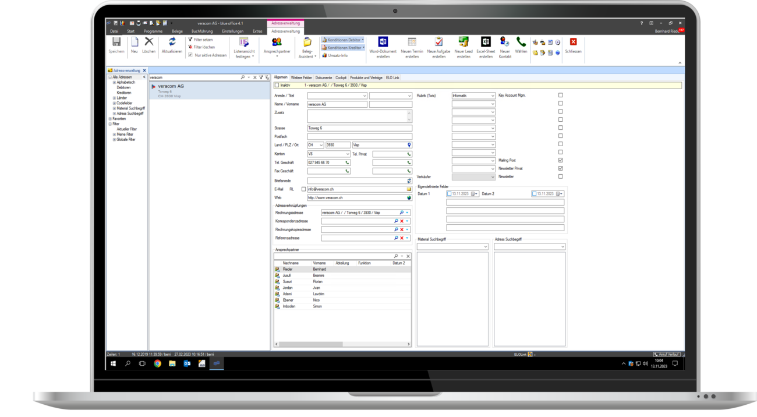
Task: Click into the Strasse field Torweg 6
Action: (359, 128)
